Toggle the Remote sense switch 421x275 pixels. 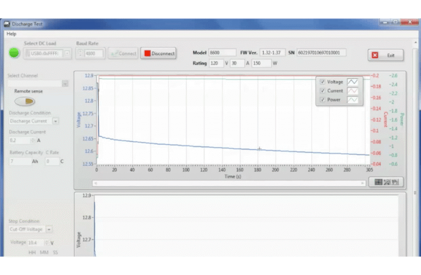point(25,102)
